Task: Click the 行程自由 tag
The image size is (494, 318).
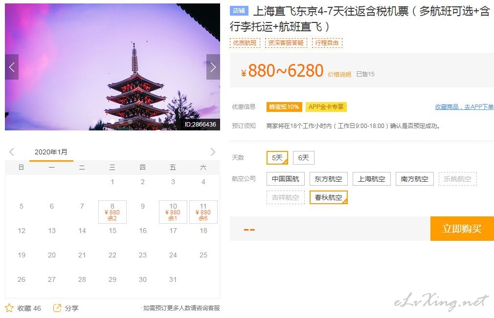Action: pos(327,43)
